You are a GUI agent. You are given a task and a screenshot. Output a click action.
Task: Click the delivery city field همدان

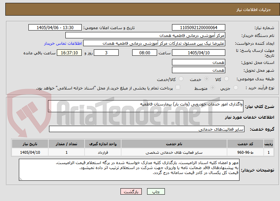(x=198, y=70)
